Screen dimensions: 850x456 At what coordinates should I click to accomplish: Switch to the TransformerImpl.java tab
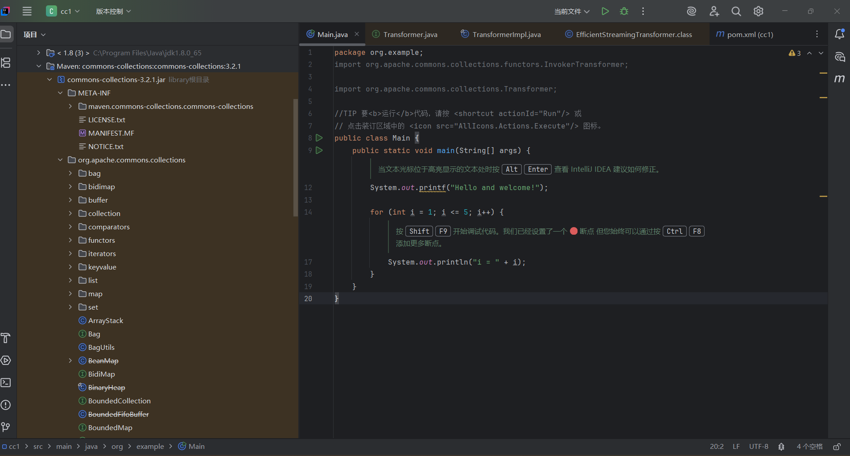(506, 34)
